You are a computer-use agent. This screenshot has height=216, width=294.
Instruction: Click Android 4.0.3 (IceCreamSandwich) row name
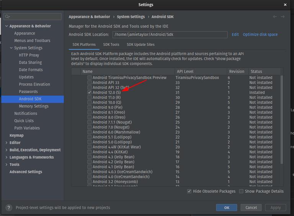tap(122, 172)
